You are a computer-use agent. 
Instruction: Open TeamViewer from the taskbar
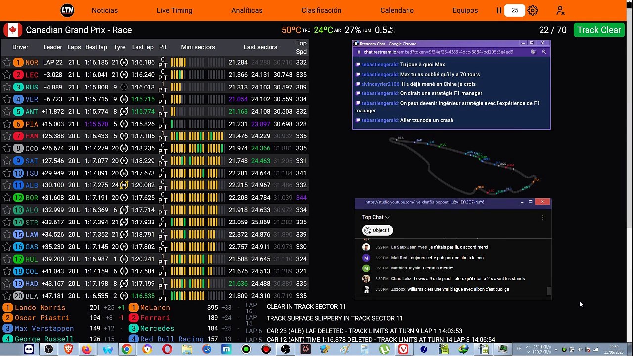pos(29,349)
